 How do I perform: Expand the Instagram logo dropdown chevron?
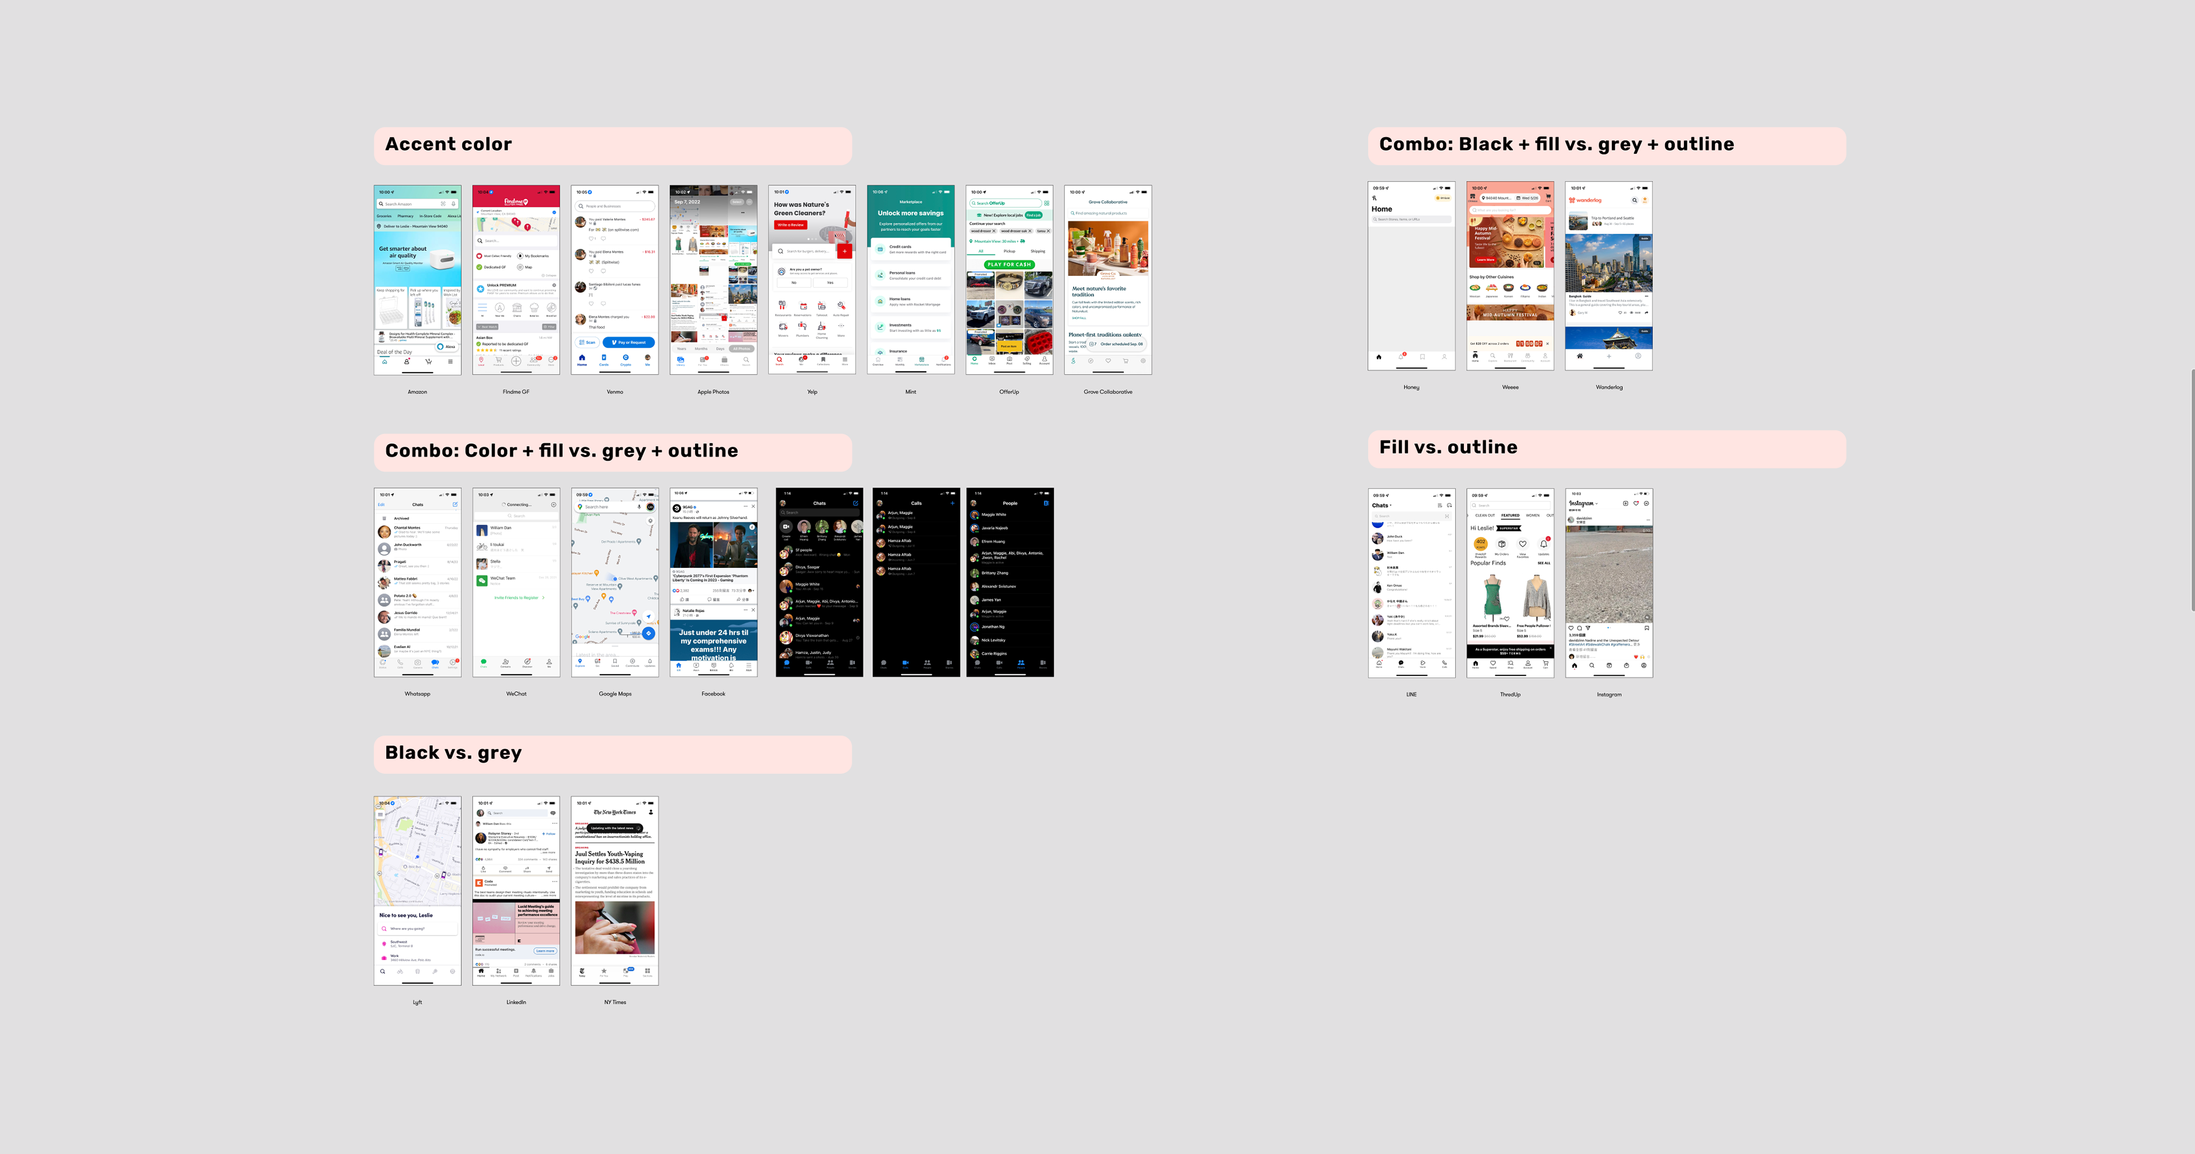[x=1597, y=504]
